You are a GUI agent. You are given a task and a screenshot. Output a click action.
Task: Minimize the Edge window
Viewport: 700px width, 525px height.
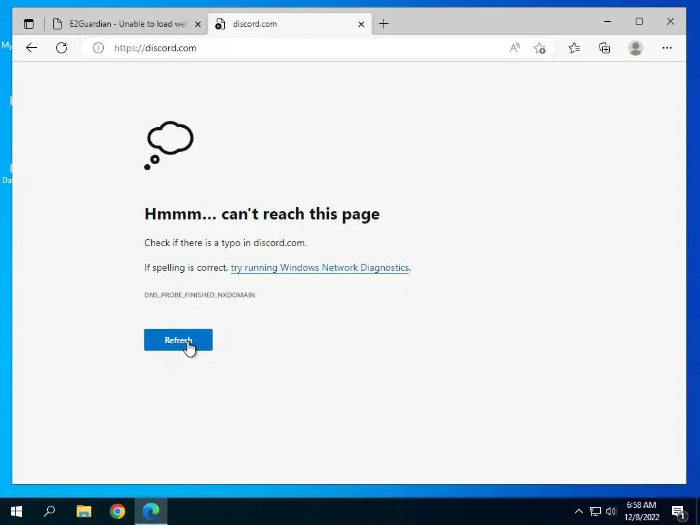608,21
